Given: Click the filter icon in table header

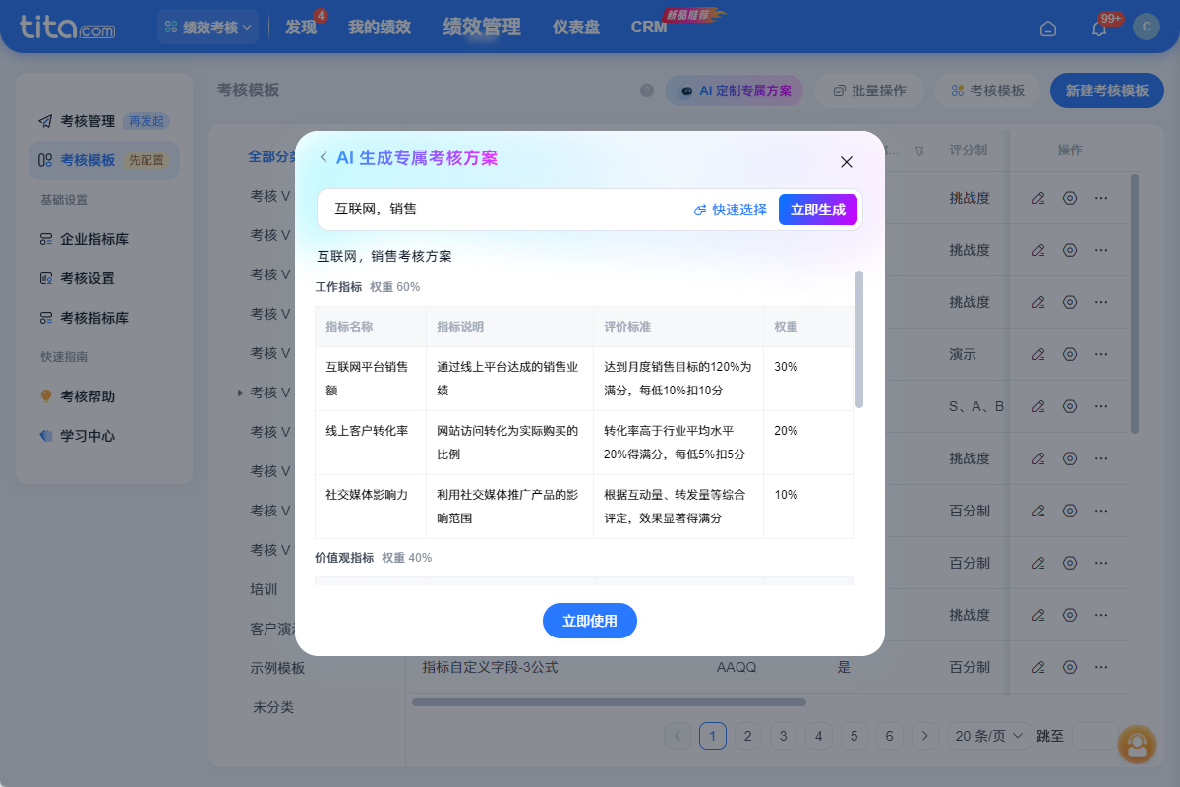Looking at the screenshot, I should click(918, 151).
